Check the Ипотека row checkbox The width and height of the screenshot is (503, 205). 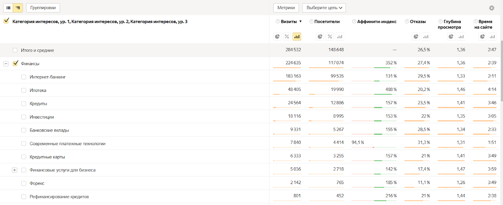click(x=24, y=90)
